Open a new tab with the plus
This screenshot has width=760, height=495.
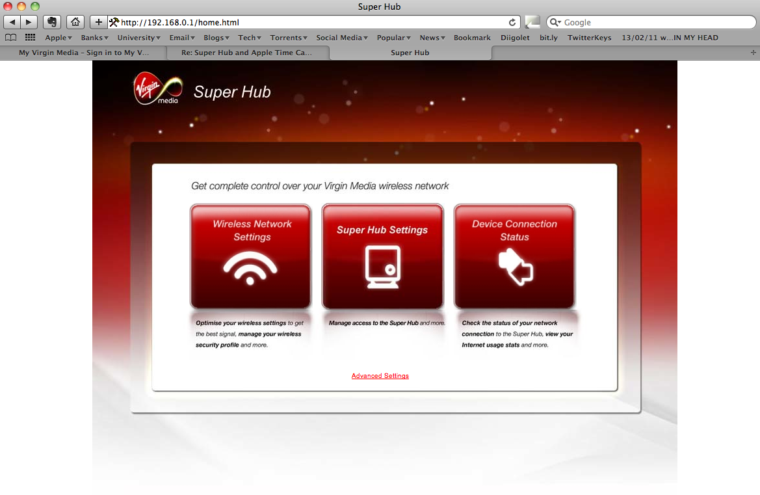[753, 52]
